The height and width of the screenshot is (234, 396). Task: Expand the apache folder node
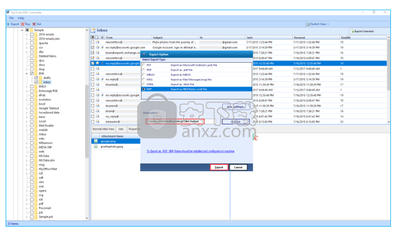click(x=27, y=44)
